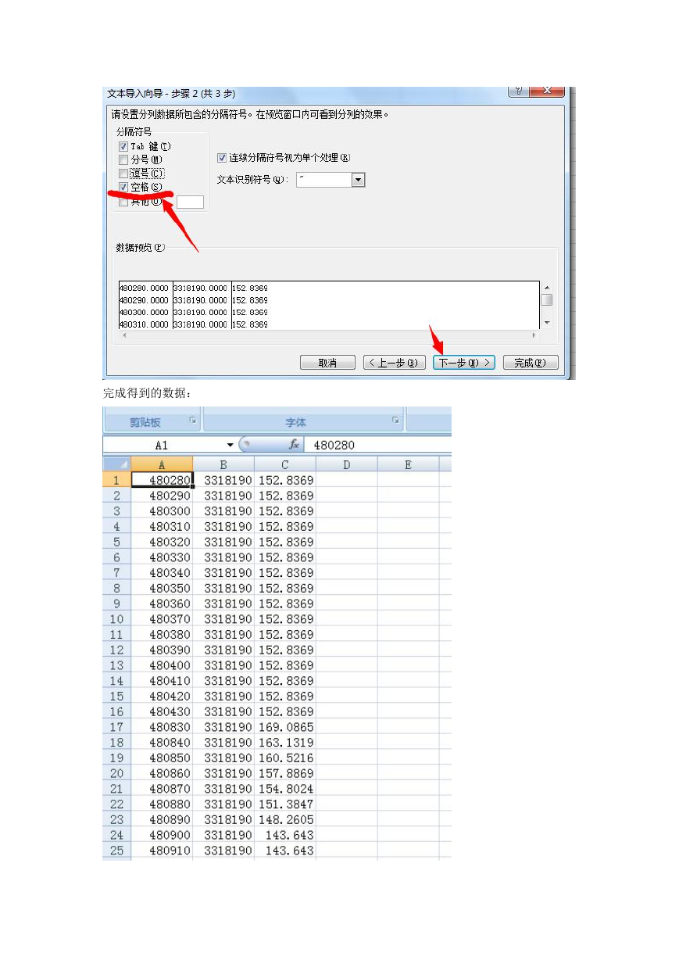Viewport: 679px width, 960px height.
Task: Click cell A13 containing 480400
Action: coord(162,665)
